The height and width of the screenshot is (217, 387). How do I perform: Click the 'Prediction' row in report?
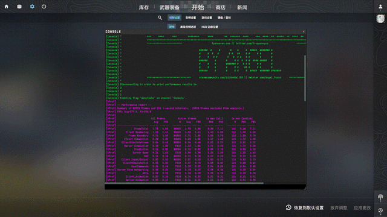181,149
